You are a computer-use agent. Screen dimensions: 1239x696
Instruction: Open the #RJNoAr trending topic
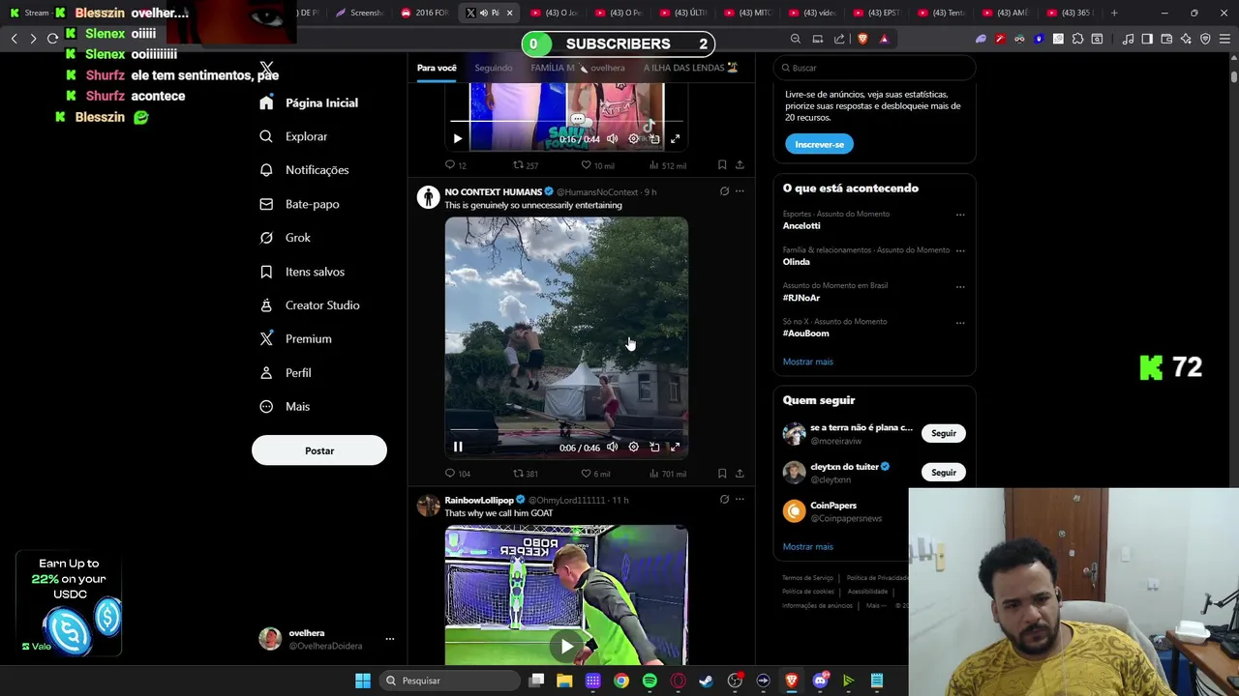pyautogui.click(x=801, y=298)
